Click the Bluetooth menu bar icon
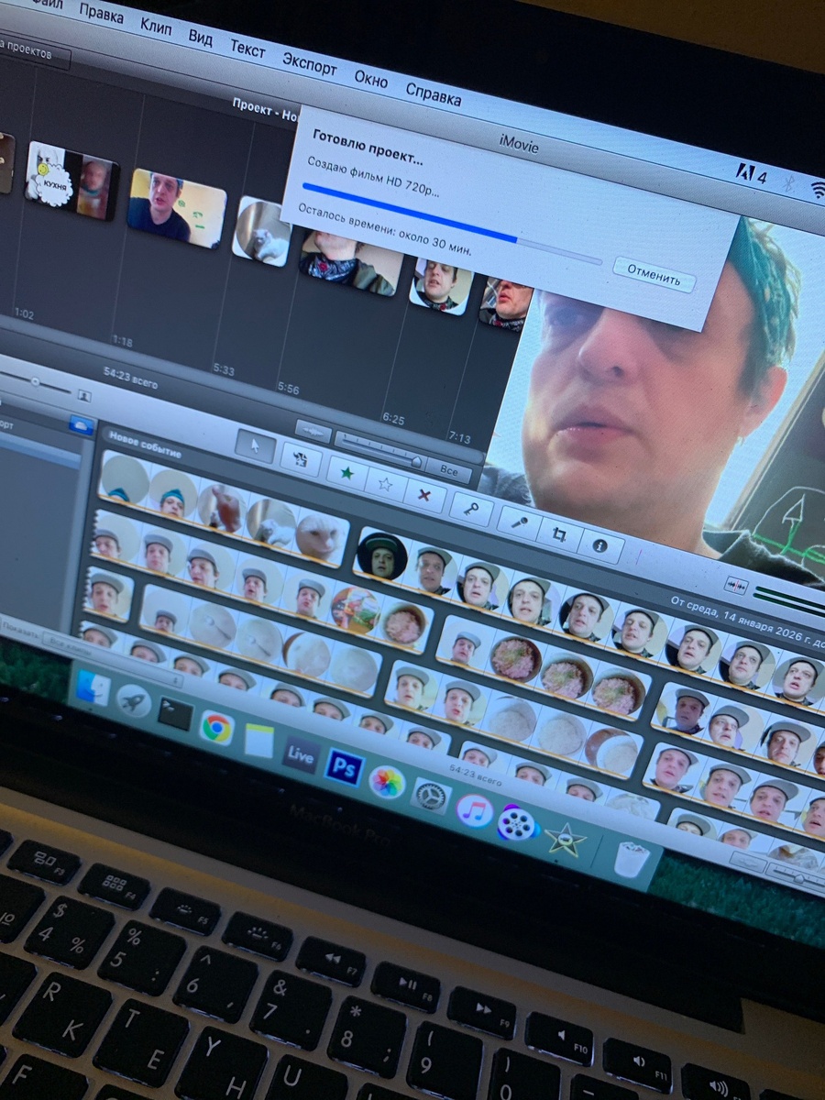 787,182
